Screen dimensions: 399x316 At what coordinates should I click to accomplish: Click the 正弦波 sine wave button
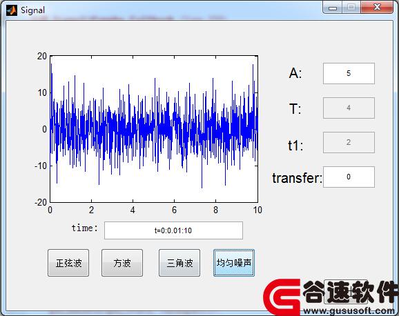tap(68, 263)
